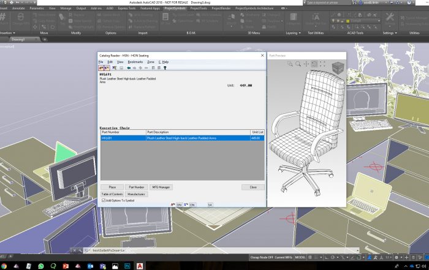
Task: Click the blue annotation scale icon in status bar
Action: coord(370,257)
